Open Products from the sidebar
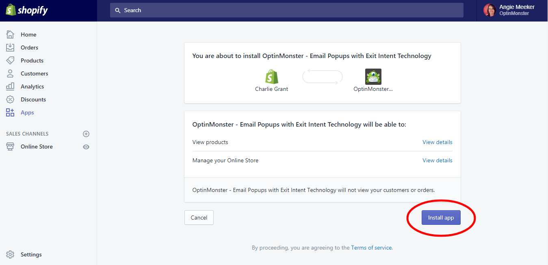 (x=32, y=60)
